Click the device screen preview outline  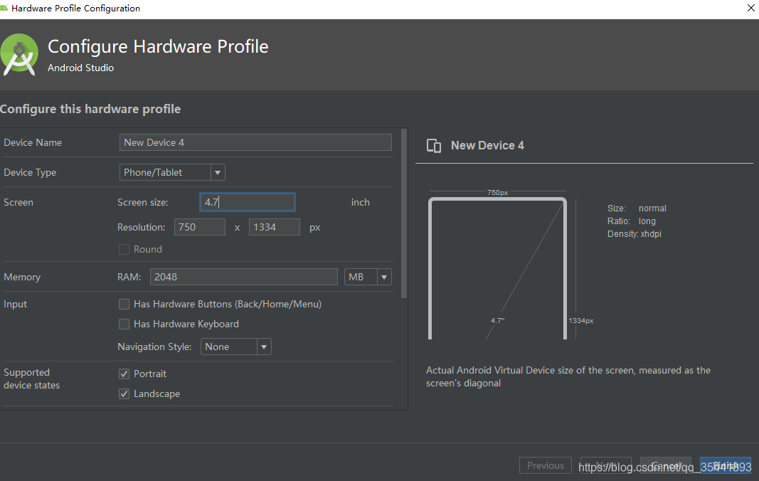(497, 268)
